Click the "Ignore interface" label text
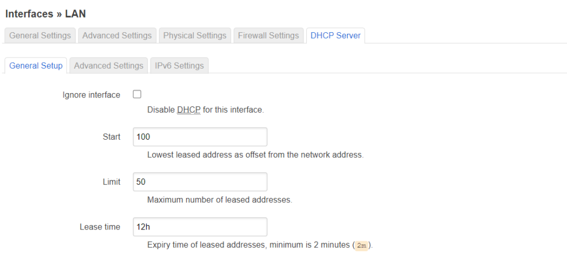Screen dimensions: 567x265 coord(91,95)
